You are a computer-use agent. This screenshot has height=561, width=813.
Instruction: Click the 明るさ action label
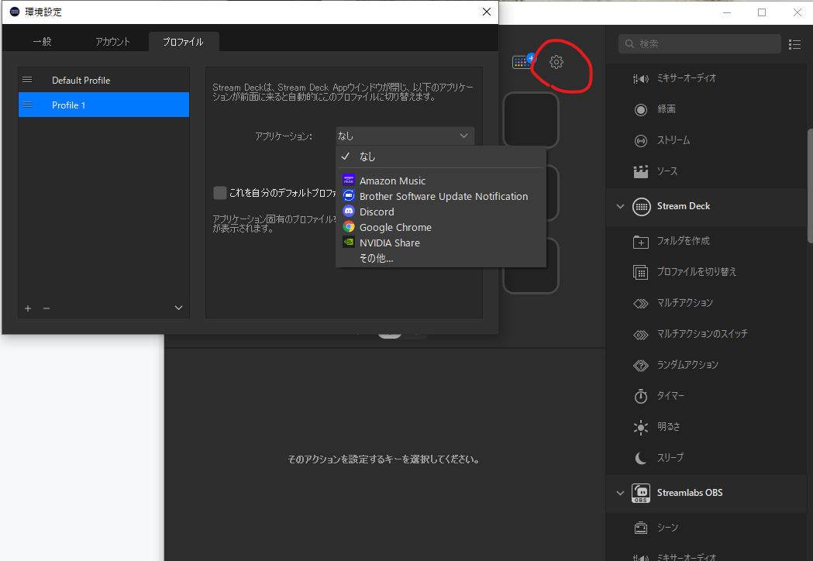pyautogui.click(x=668, y=427)
